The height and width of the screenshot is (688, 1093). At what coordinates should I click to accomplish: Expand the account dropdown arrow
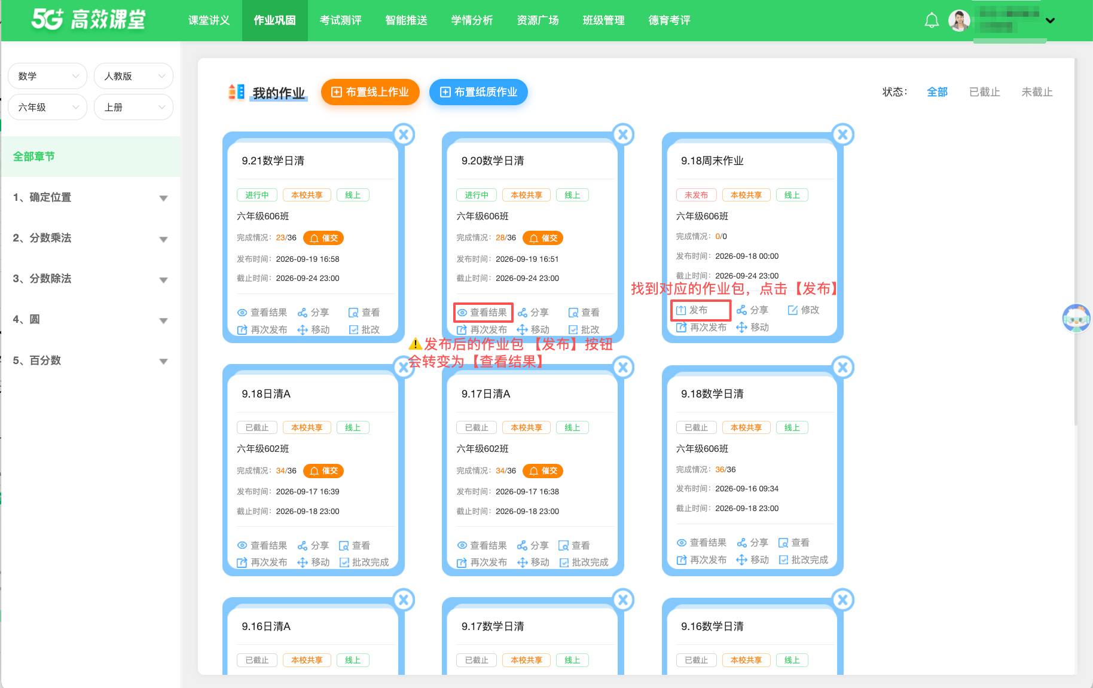pyautogui.click(x=1050, y=20)
